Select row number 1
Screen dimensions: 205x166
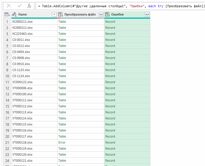click(7, 22)
